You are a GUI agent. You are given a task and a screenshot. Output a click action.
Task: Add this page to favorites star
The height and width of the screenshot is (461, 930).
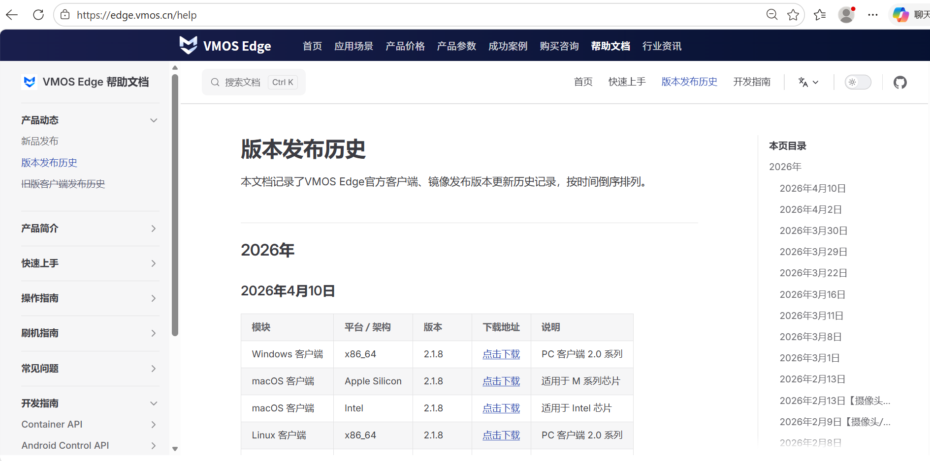[793, 15]
